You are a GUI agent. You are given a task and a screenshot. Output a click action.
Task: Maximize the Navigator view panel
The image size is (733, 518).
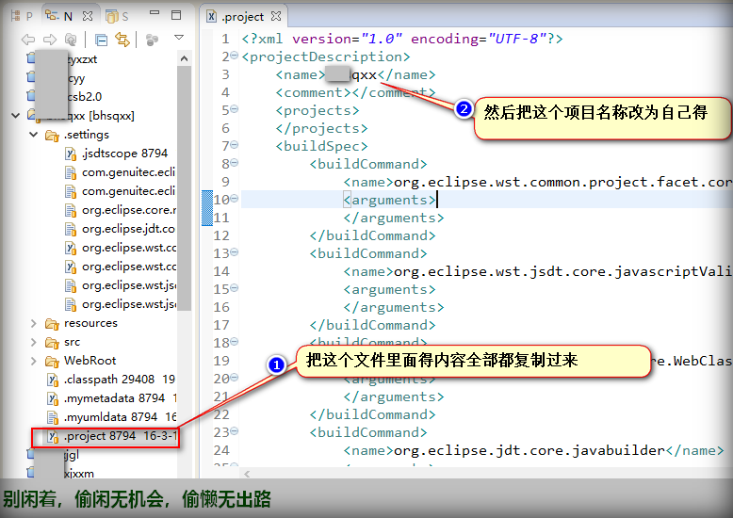176,15
